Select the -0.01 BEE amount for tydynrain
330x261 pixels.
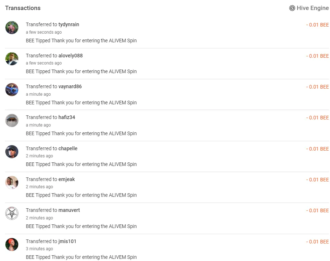(x=317, y=25)
